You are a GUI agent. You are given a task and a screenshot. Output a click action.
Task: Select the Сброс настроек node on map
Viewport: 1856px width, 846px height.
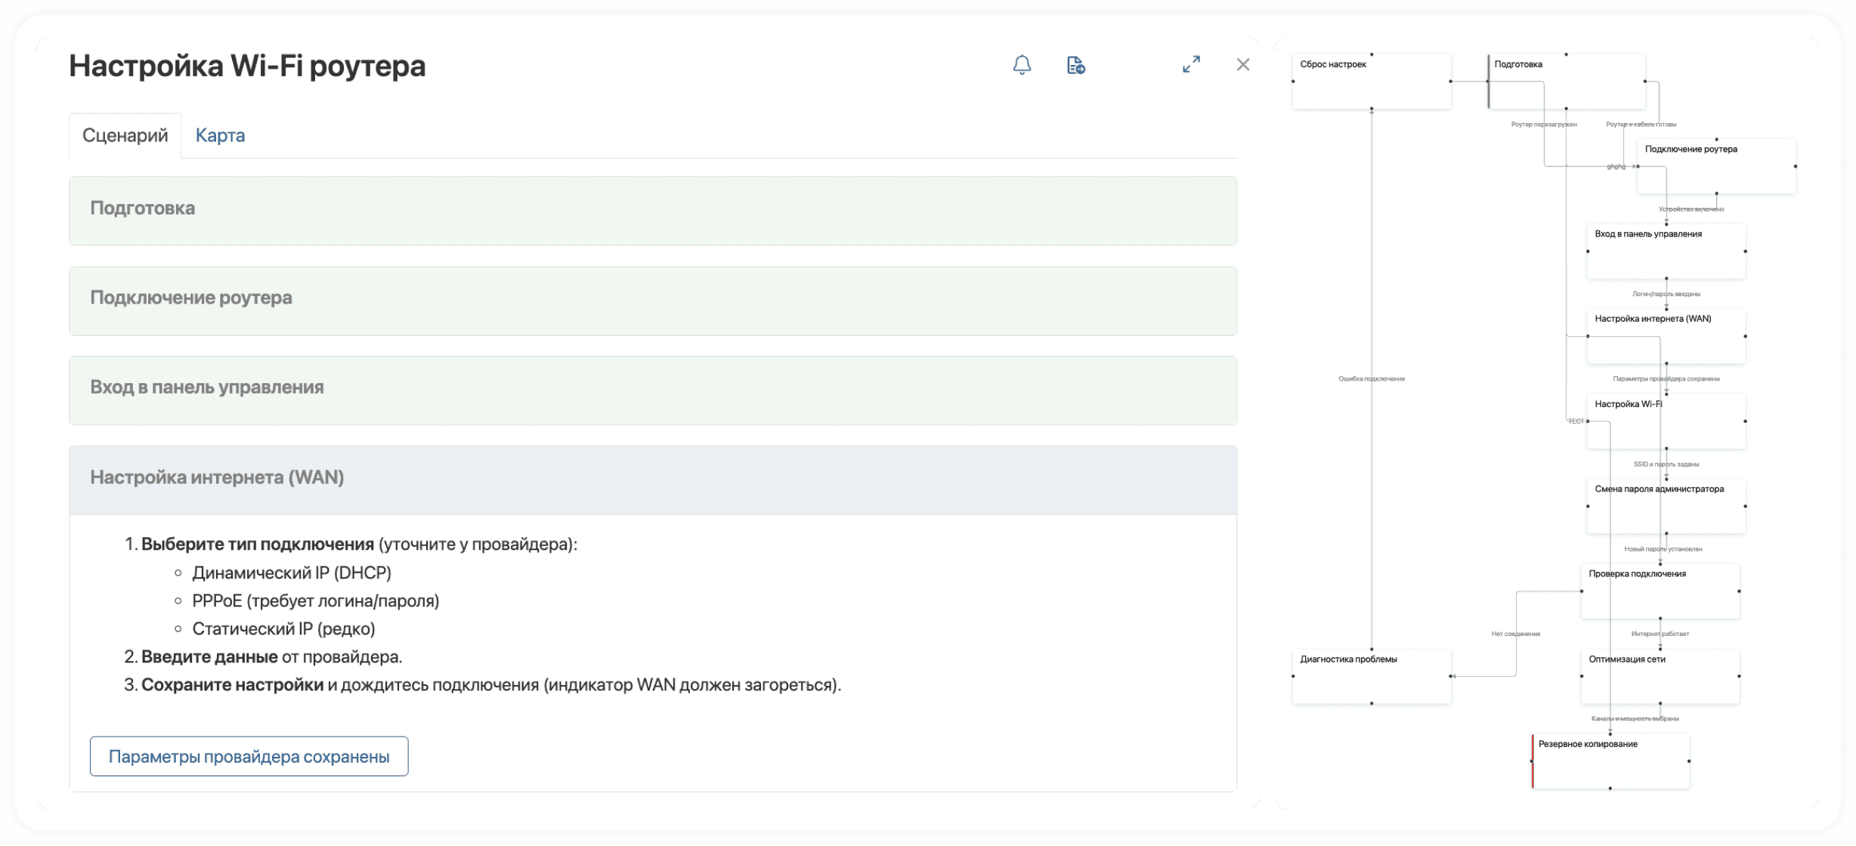point(1371,82)
